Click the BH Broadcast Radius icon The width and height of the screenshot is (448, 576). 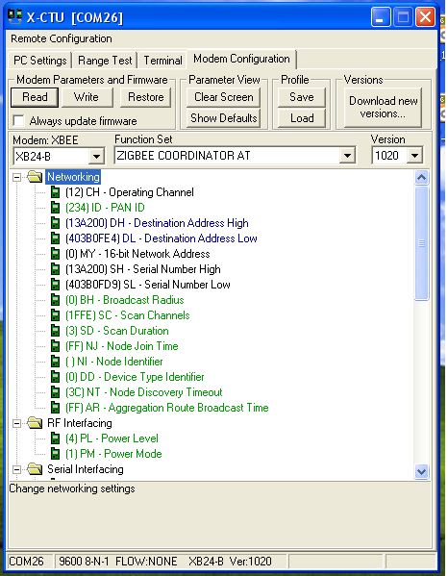[55, 300]
